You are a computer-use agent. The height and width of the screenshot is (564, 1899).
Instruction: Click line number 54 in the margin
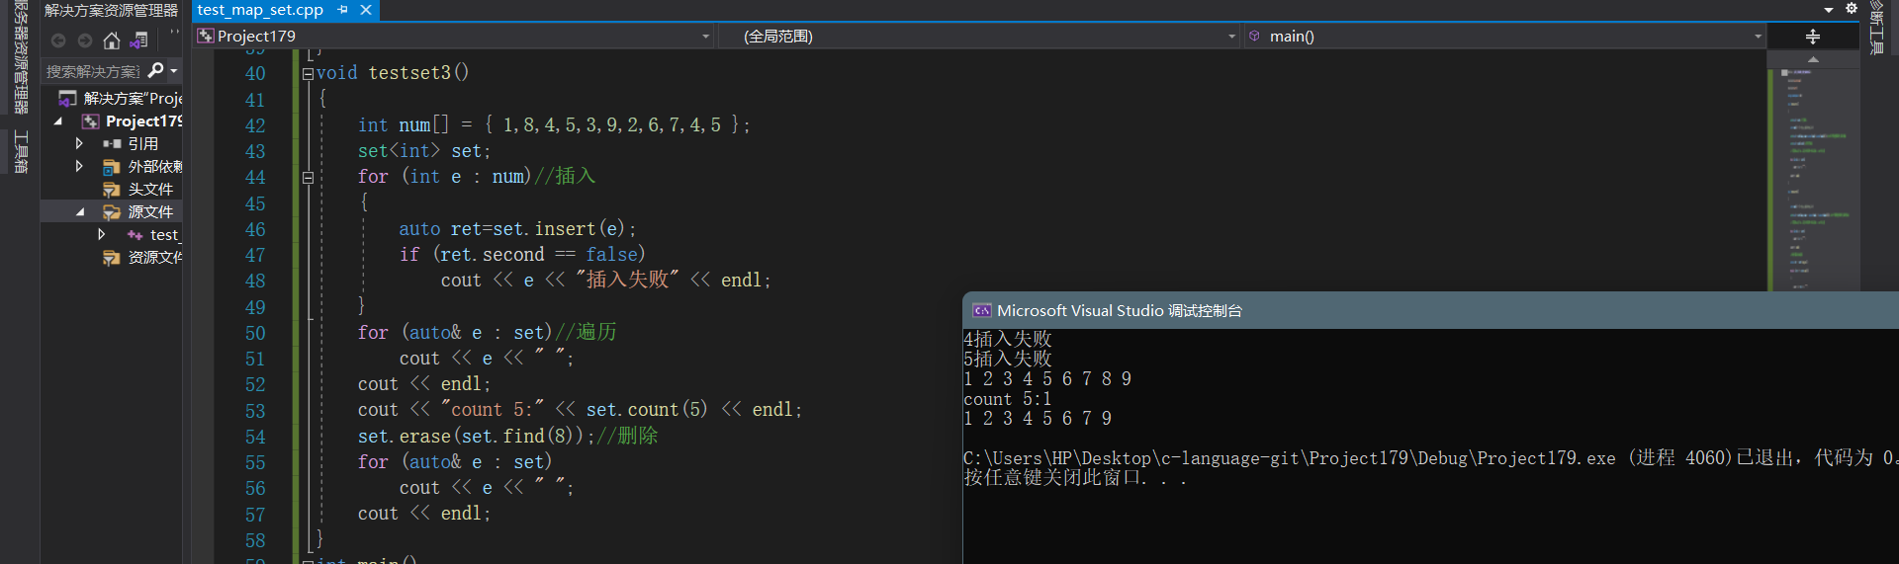point(255,437)
